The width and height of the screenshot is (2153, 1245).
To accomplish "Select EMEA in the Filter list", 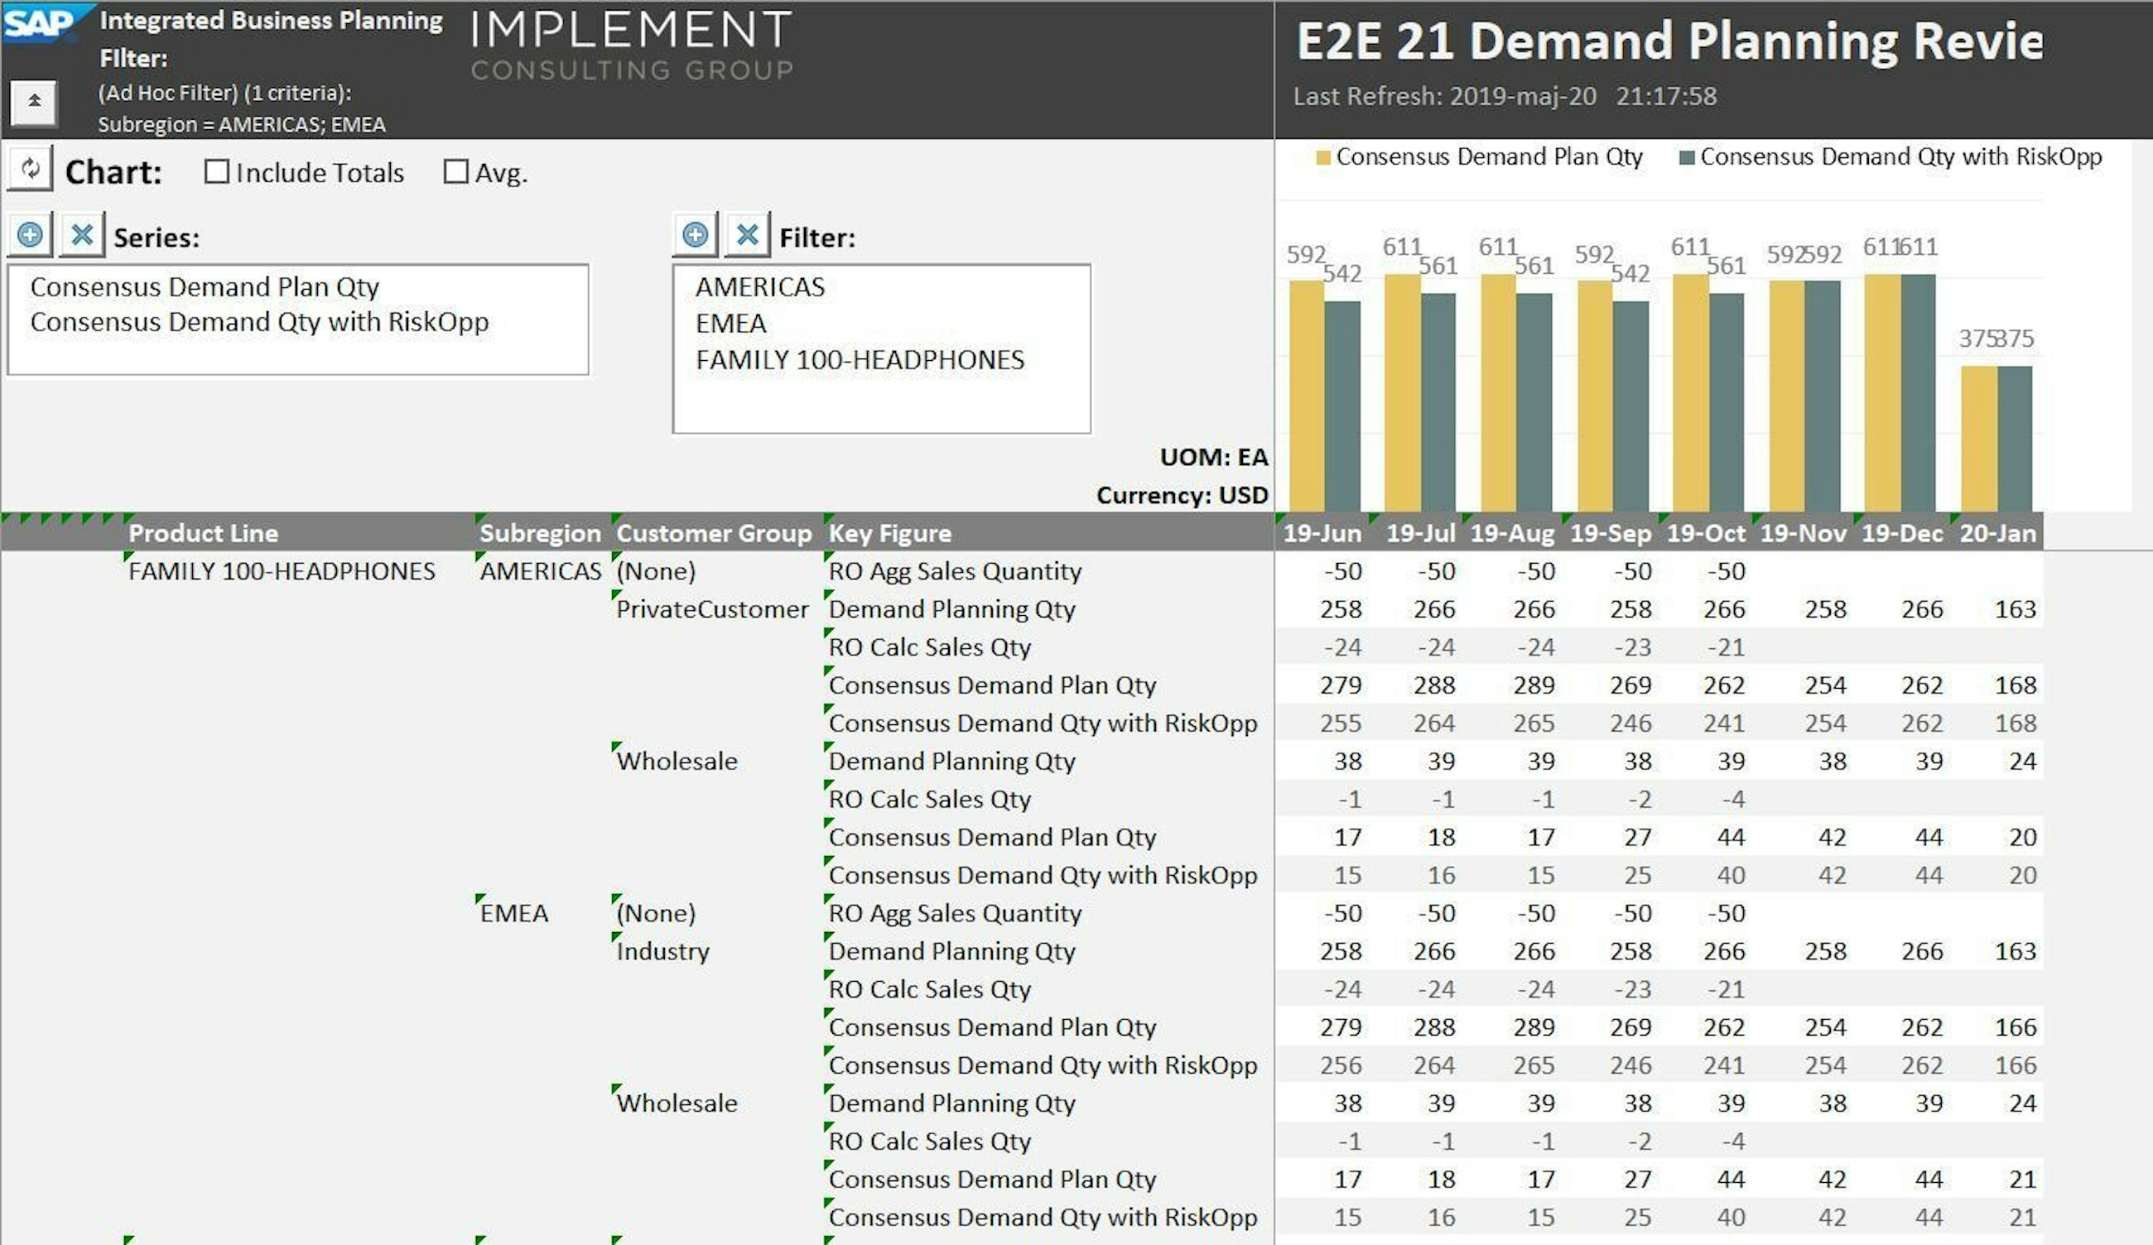I will 730,324.
